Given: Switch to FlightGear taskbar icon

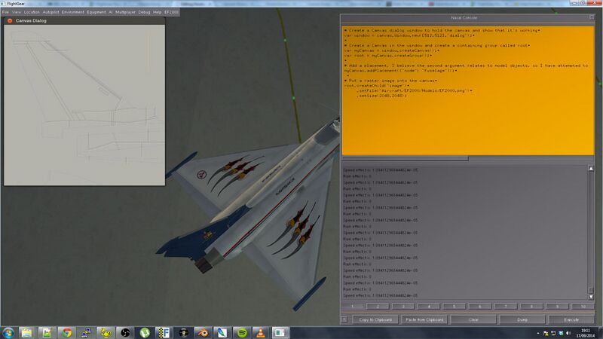Looking at the screenshot, I should (164, 332).
